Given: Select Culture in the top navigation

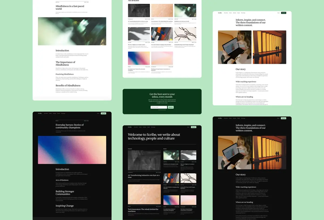Looking at the screenshot, I should [x=231, y=13].
